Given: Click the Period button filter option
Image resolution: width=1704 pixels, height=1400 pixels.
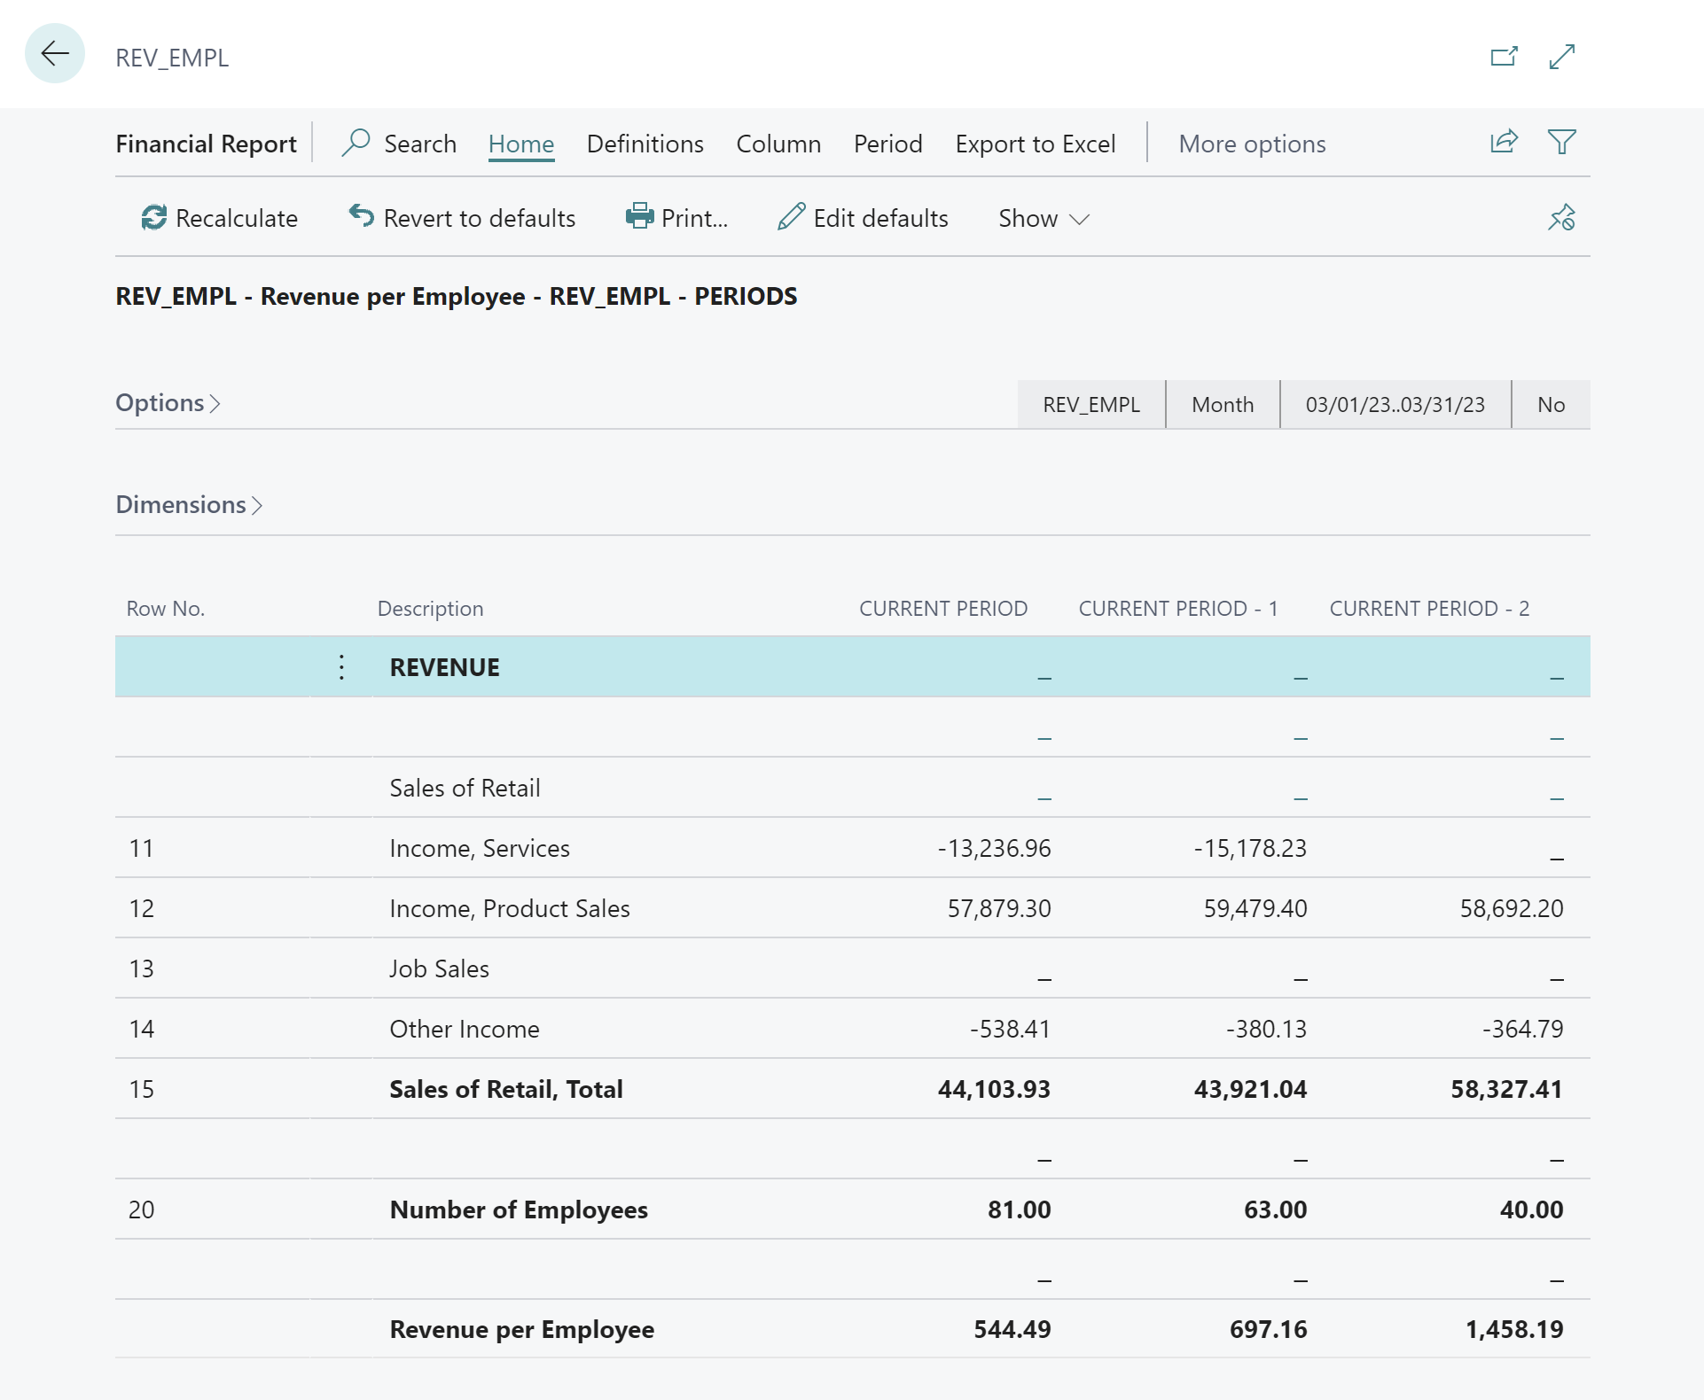Looking at the screenshot, I should (887, 143).
